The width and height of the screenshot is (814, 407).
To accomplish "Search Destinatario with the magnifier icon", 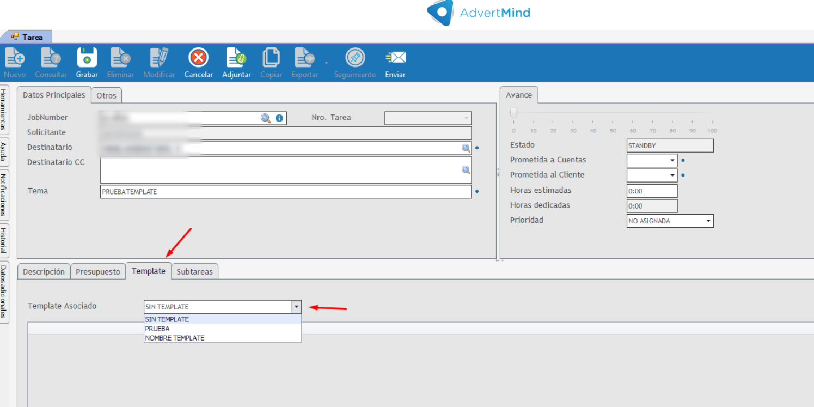I will [x=466, y=148].
